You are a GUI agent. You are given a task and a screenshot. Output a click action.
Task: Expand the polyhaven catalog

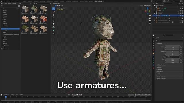pos(3,45)
